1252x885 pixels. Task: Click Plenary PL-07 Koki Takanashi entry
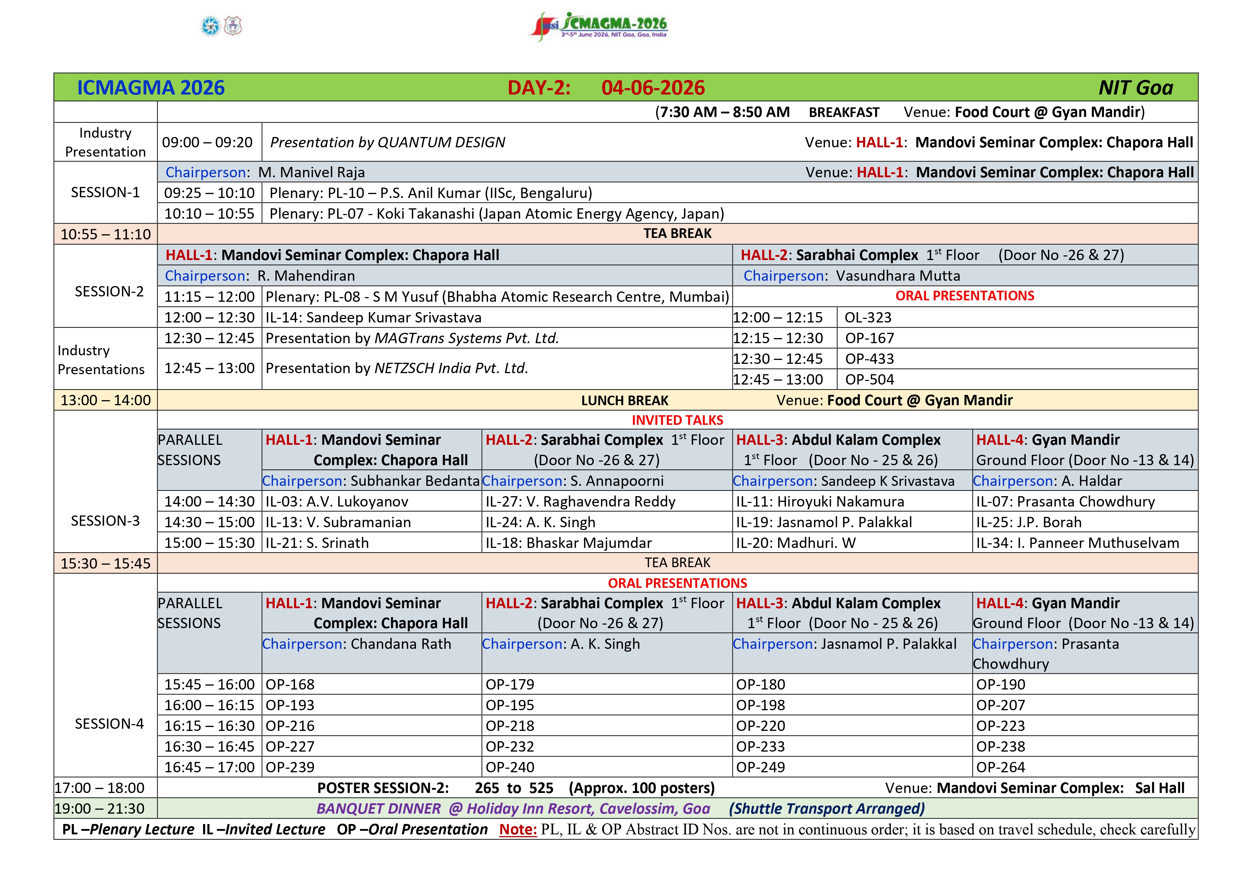coord(497,214)
